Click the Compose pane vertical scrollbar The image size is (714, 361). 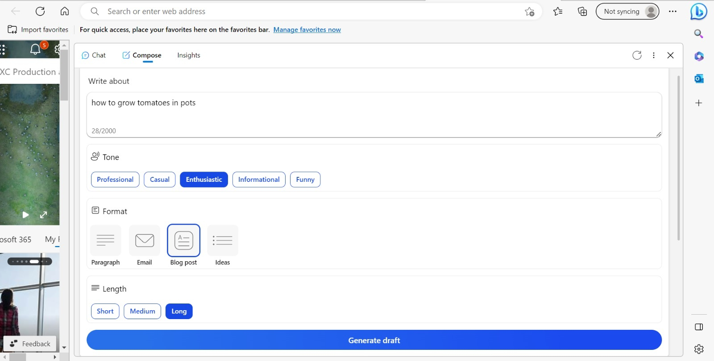678,158
